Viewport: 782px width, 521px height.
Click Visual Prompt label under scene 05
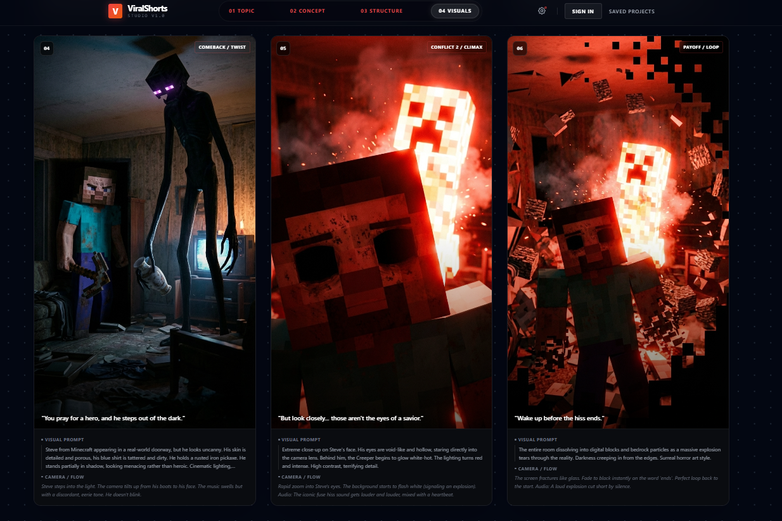pyautogui.click(x=300, y=439)
